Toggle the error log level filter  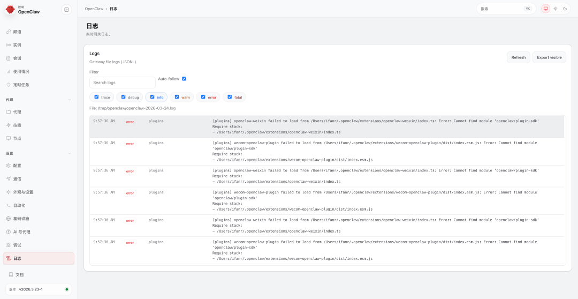[203, 97]
